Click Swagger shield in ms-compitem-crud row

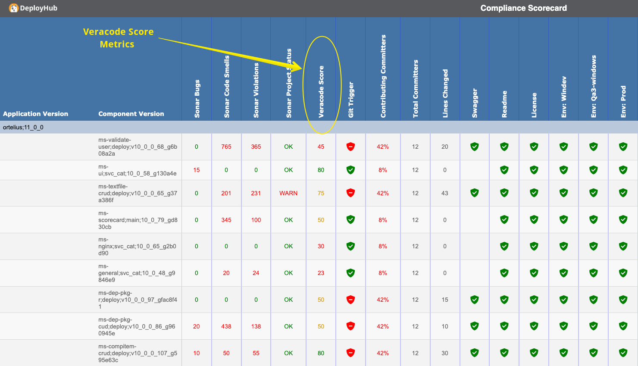[475, 353]
